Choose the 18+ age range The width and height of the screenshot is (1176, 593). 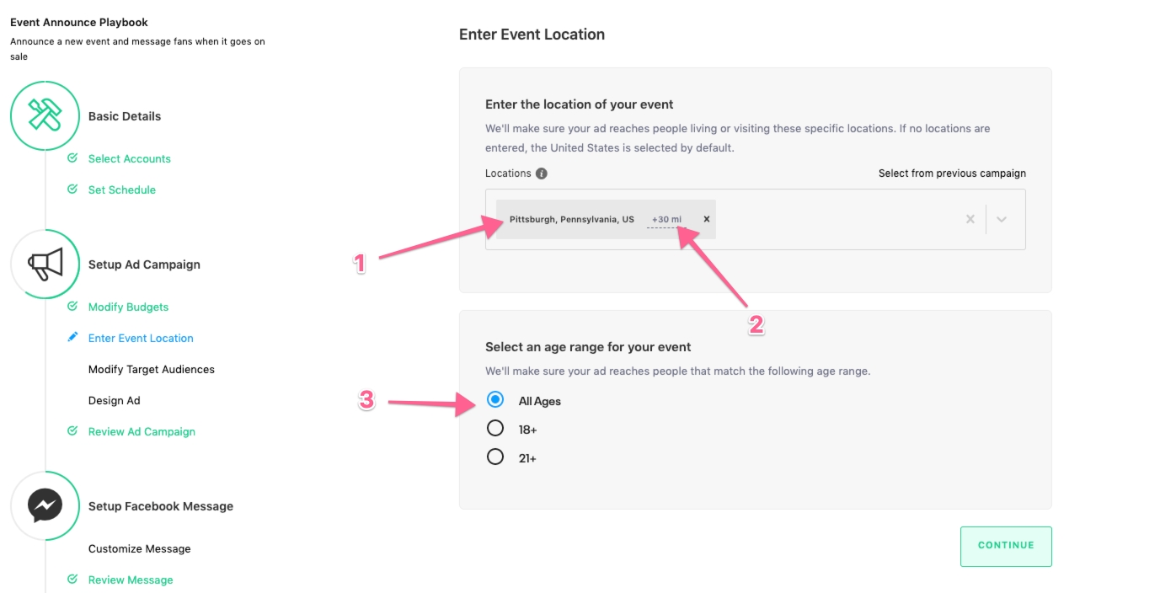(495, 429)
